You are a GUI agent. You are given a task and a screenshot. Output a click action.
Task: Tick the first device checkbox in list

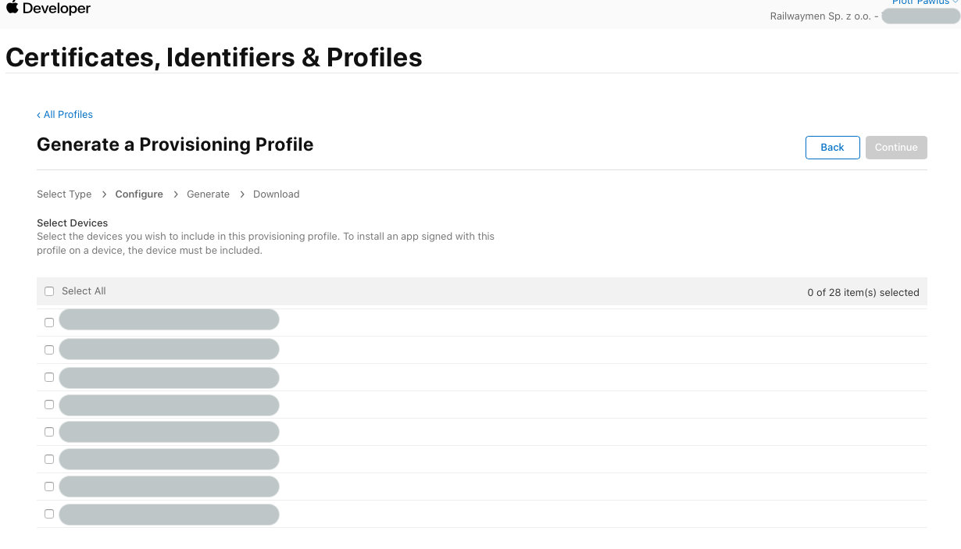click(x=49, y=323)
